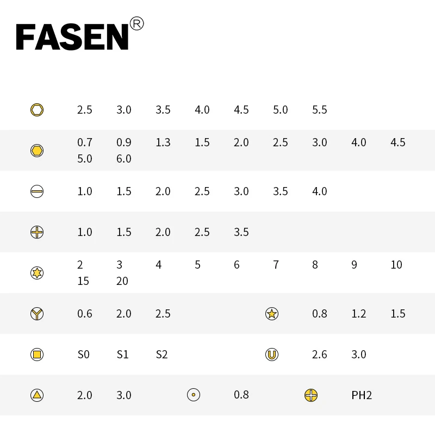The height and width of the screenshot is (435, 435).
Task: Select Torx size 20
Action: tap(122, 281)
